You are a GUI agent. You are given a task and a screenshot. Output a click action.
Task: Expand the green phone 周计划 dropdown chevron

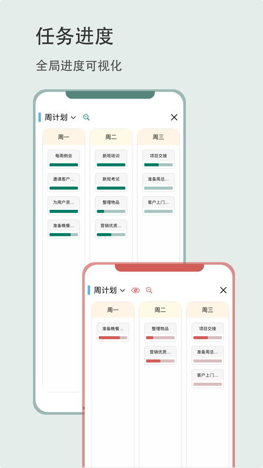pos(73,118)
